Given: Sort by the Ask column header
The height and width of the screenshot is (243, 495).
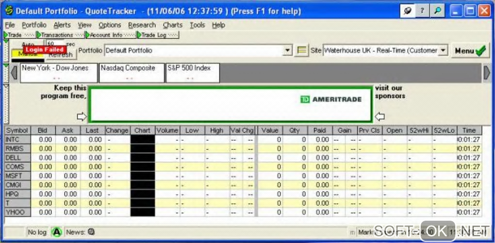Looking at the screenshot, I should pyautogui.click(x=68, y=130).
